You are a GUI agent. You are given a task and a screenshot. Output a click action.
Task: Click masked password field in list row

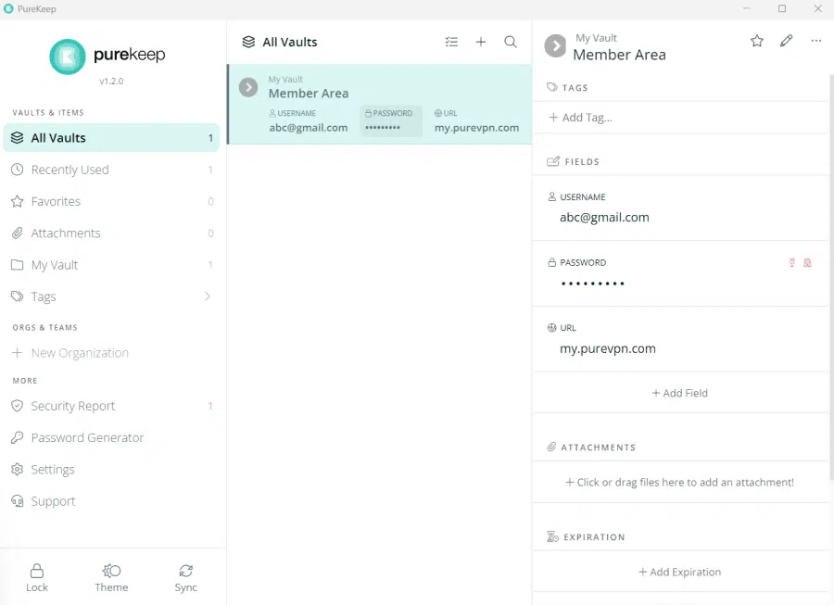[391, 121]
